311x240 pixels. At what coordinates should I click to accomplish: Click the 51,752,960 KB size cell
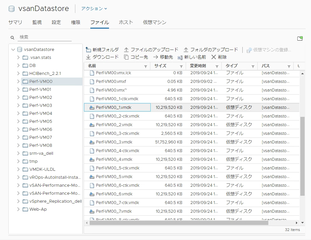(169, 142)
